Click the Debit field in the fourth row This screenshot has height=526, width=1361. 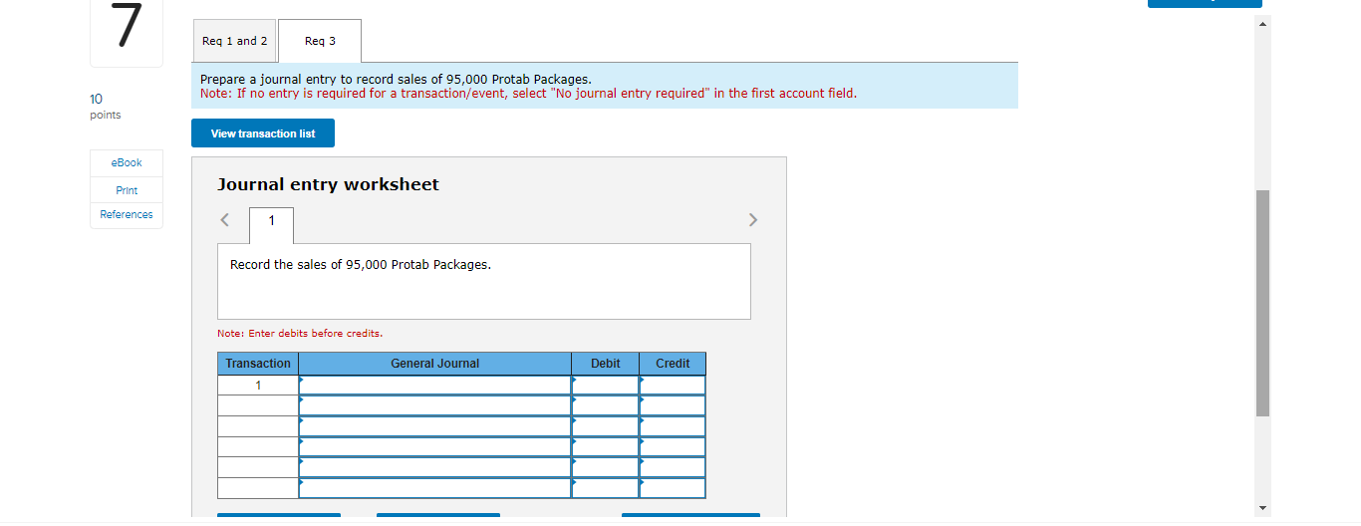pos(606,446)
